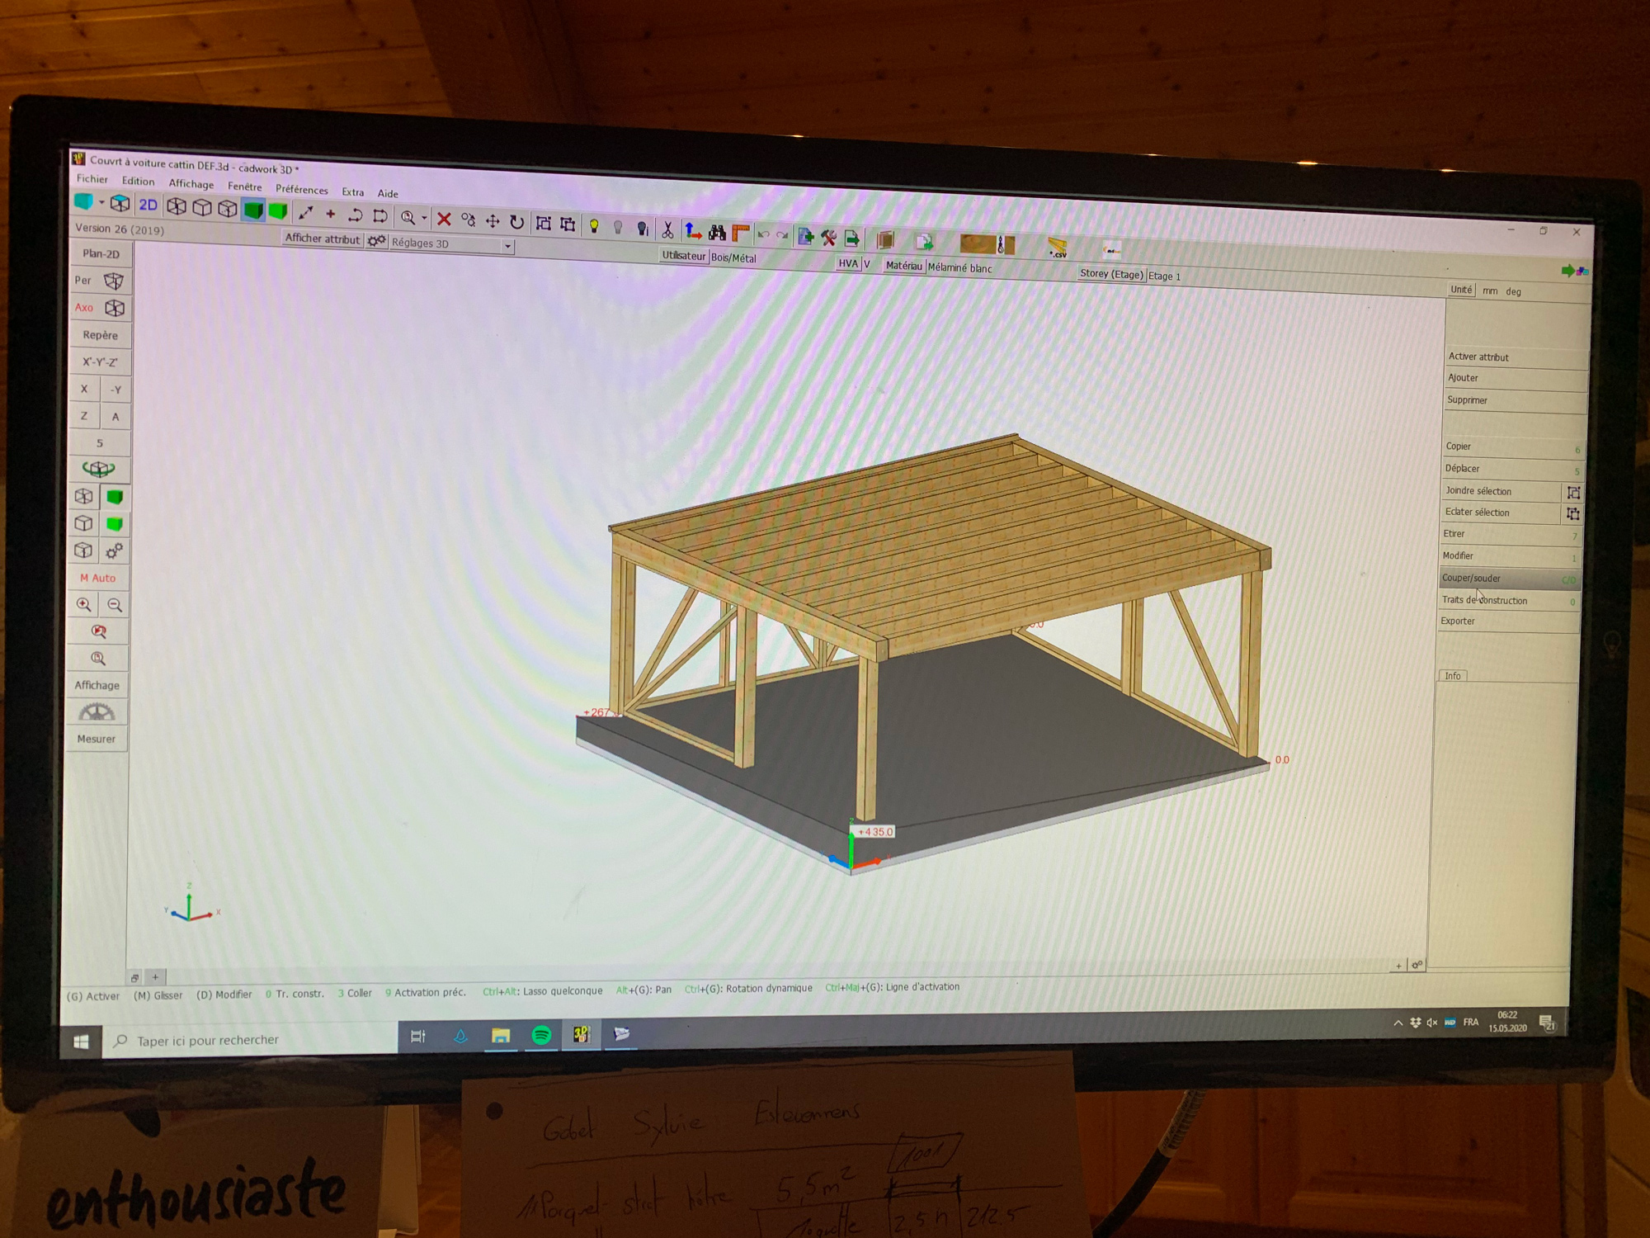
Task: Select the Info tab in right panel
Action: [1453, 676]
